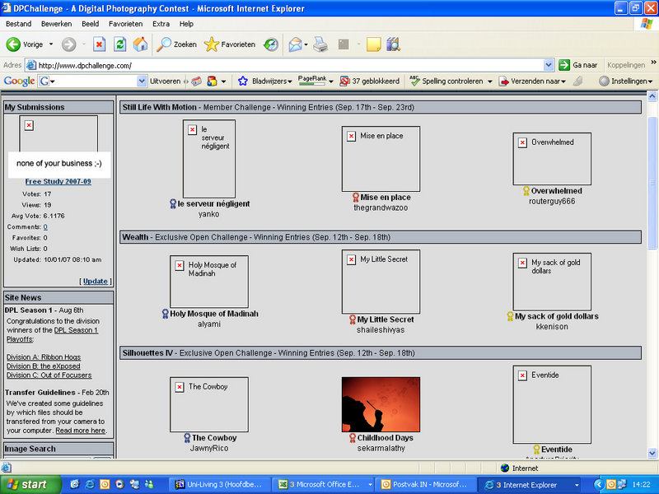Open the Google G search-type dropdown
This screenshot has width=659, height=494.
(x=47, y=81)
